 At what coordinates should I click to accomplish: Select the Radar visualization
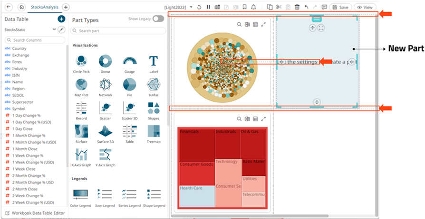154,87
